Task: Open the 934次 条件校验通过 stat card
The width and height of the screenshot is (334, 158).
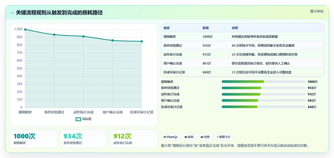Action: pyautogui.click(x=84, y=139)
